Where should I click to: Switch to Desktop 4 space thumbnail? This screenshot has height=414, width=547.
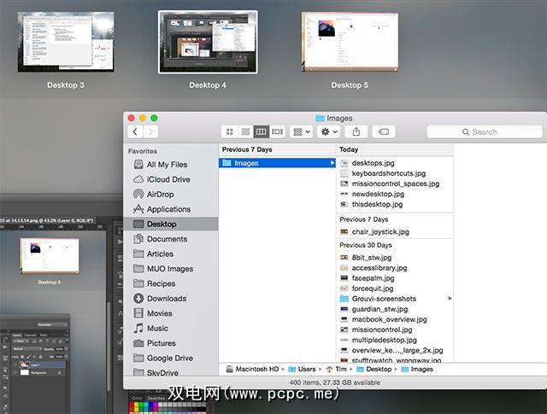pyautogui.click(x=208, y=42)
